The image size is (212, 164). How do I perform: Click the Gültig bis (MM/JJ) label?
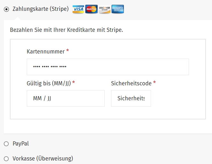(49, 83)
